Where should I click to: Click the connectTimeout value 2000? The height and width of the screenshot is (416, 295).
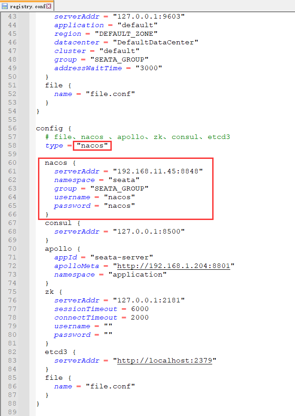click(x=139, y=317)
